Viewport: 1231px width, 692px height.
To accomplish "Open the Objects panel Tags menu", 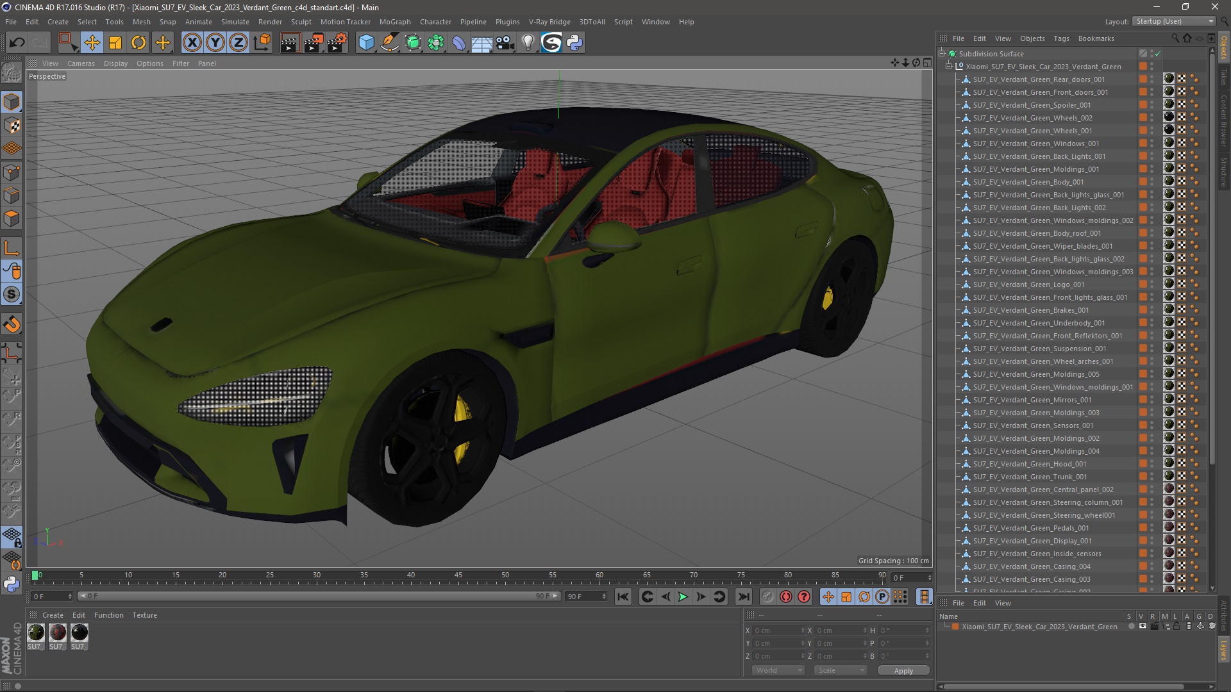I will click(x=1061, y=38).
